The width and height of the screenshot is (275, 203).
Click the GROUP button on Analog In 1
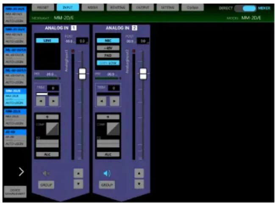[x=46, y=185]
